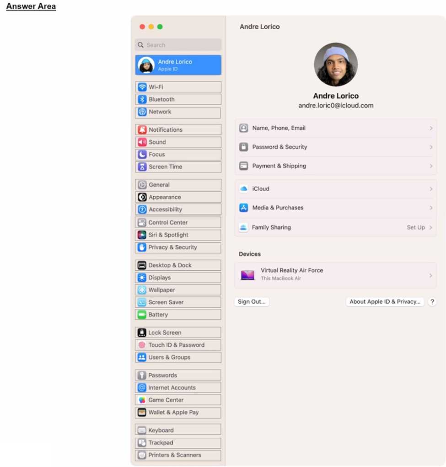This screenshot has width=446, height=467.
Task: Open details for Virtual Reality Air Force MacBook
Action: [335, 275]
